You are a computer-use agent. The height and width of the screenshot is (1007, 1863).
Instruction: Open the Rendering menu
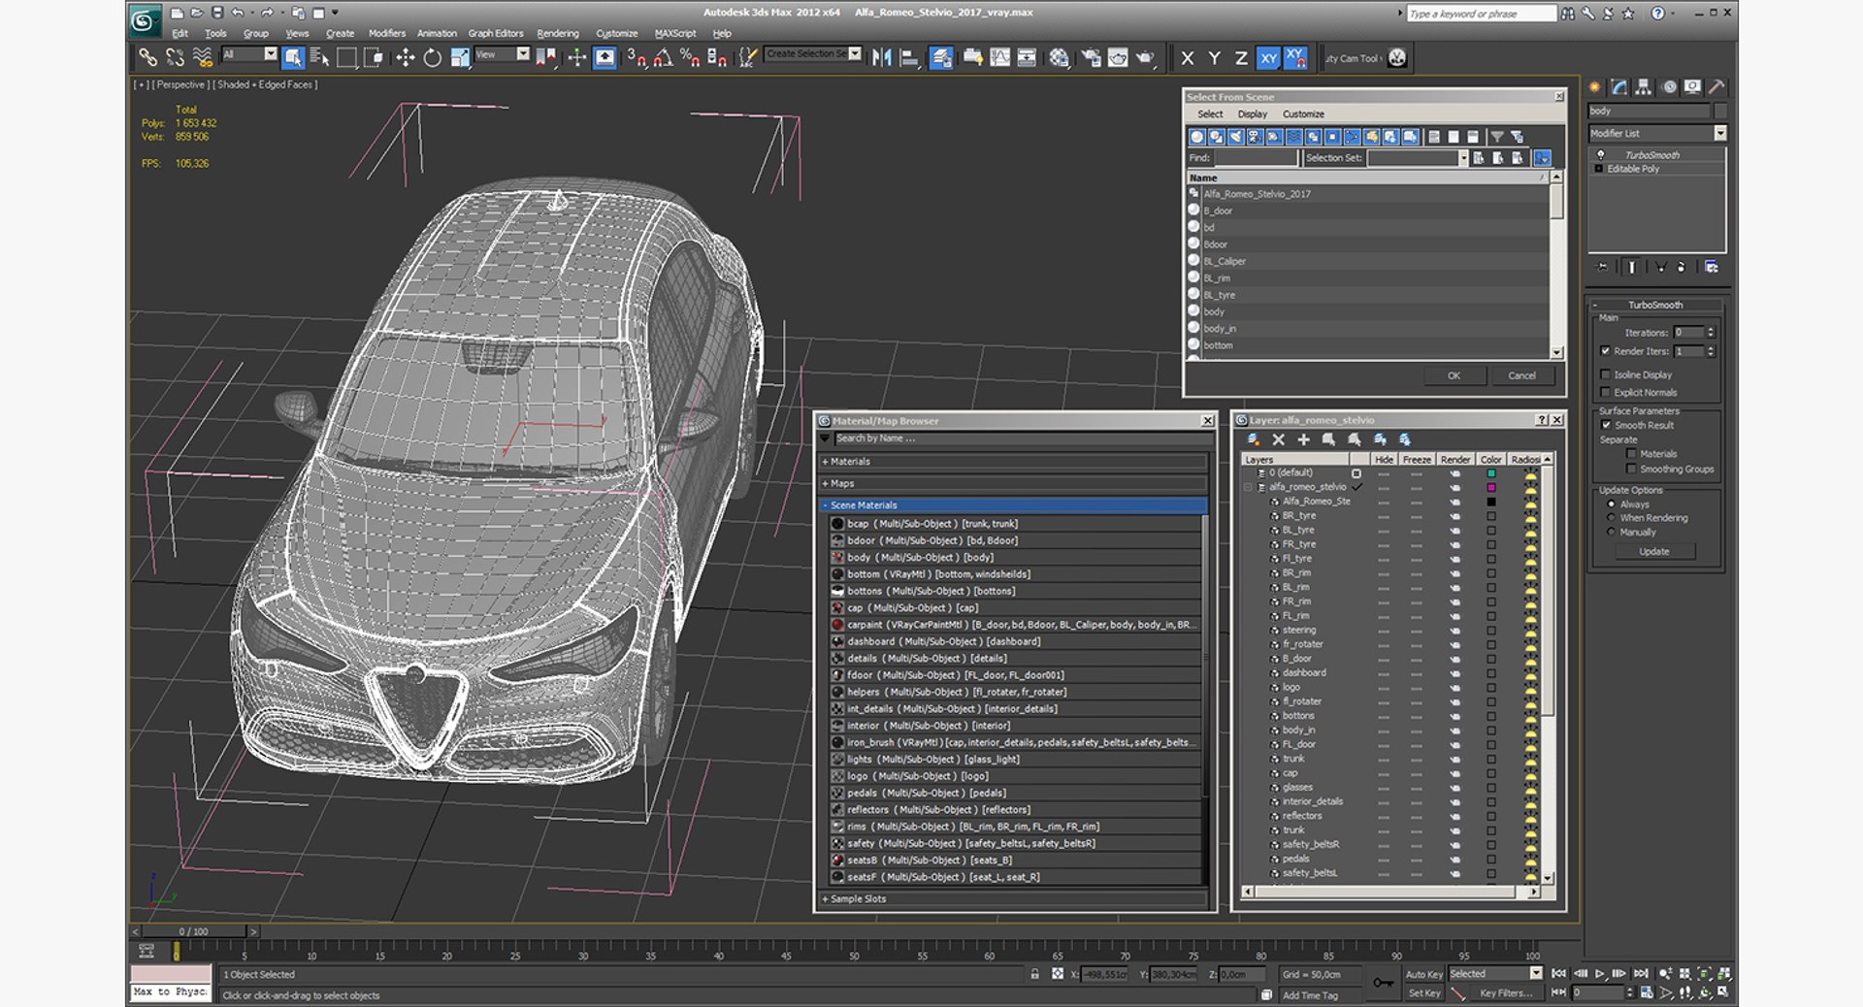tap(558, 33)
